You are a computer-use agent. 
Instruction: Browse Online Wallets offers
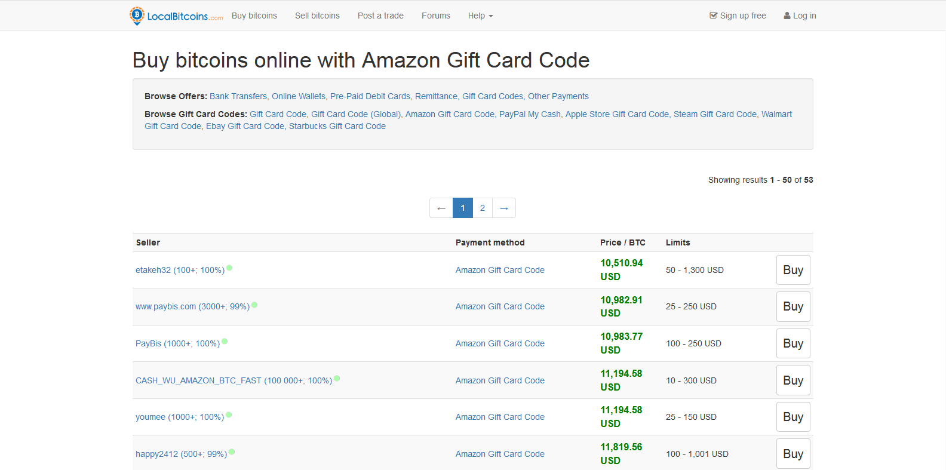click(x=299, y=96)
